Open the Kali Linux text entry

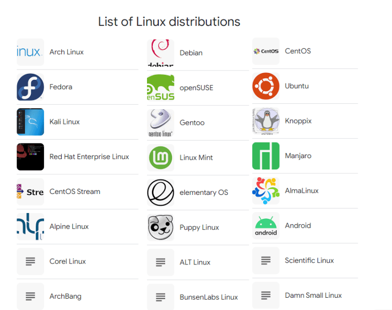tap(65, 122)
